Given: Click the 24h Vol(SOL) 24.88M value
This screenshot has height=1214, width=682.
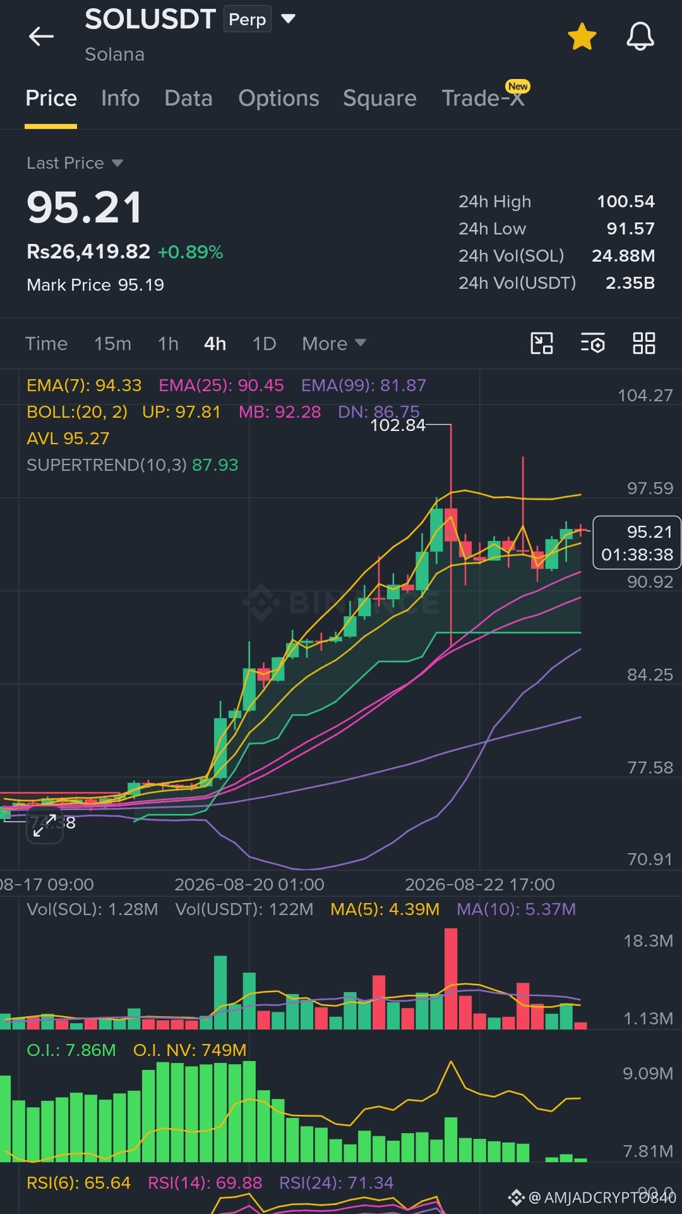Looking at the screenshot, I should tap(623, 256).
